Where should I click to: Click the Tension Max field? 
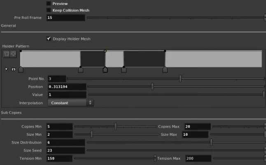(198, 158)
